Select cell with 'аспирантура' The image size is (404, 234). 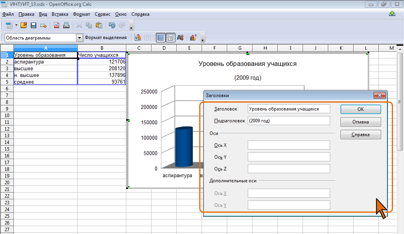pyautogui.click(x=46, y=62)
